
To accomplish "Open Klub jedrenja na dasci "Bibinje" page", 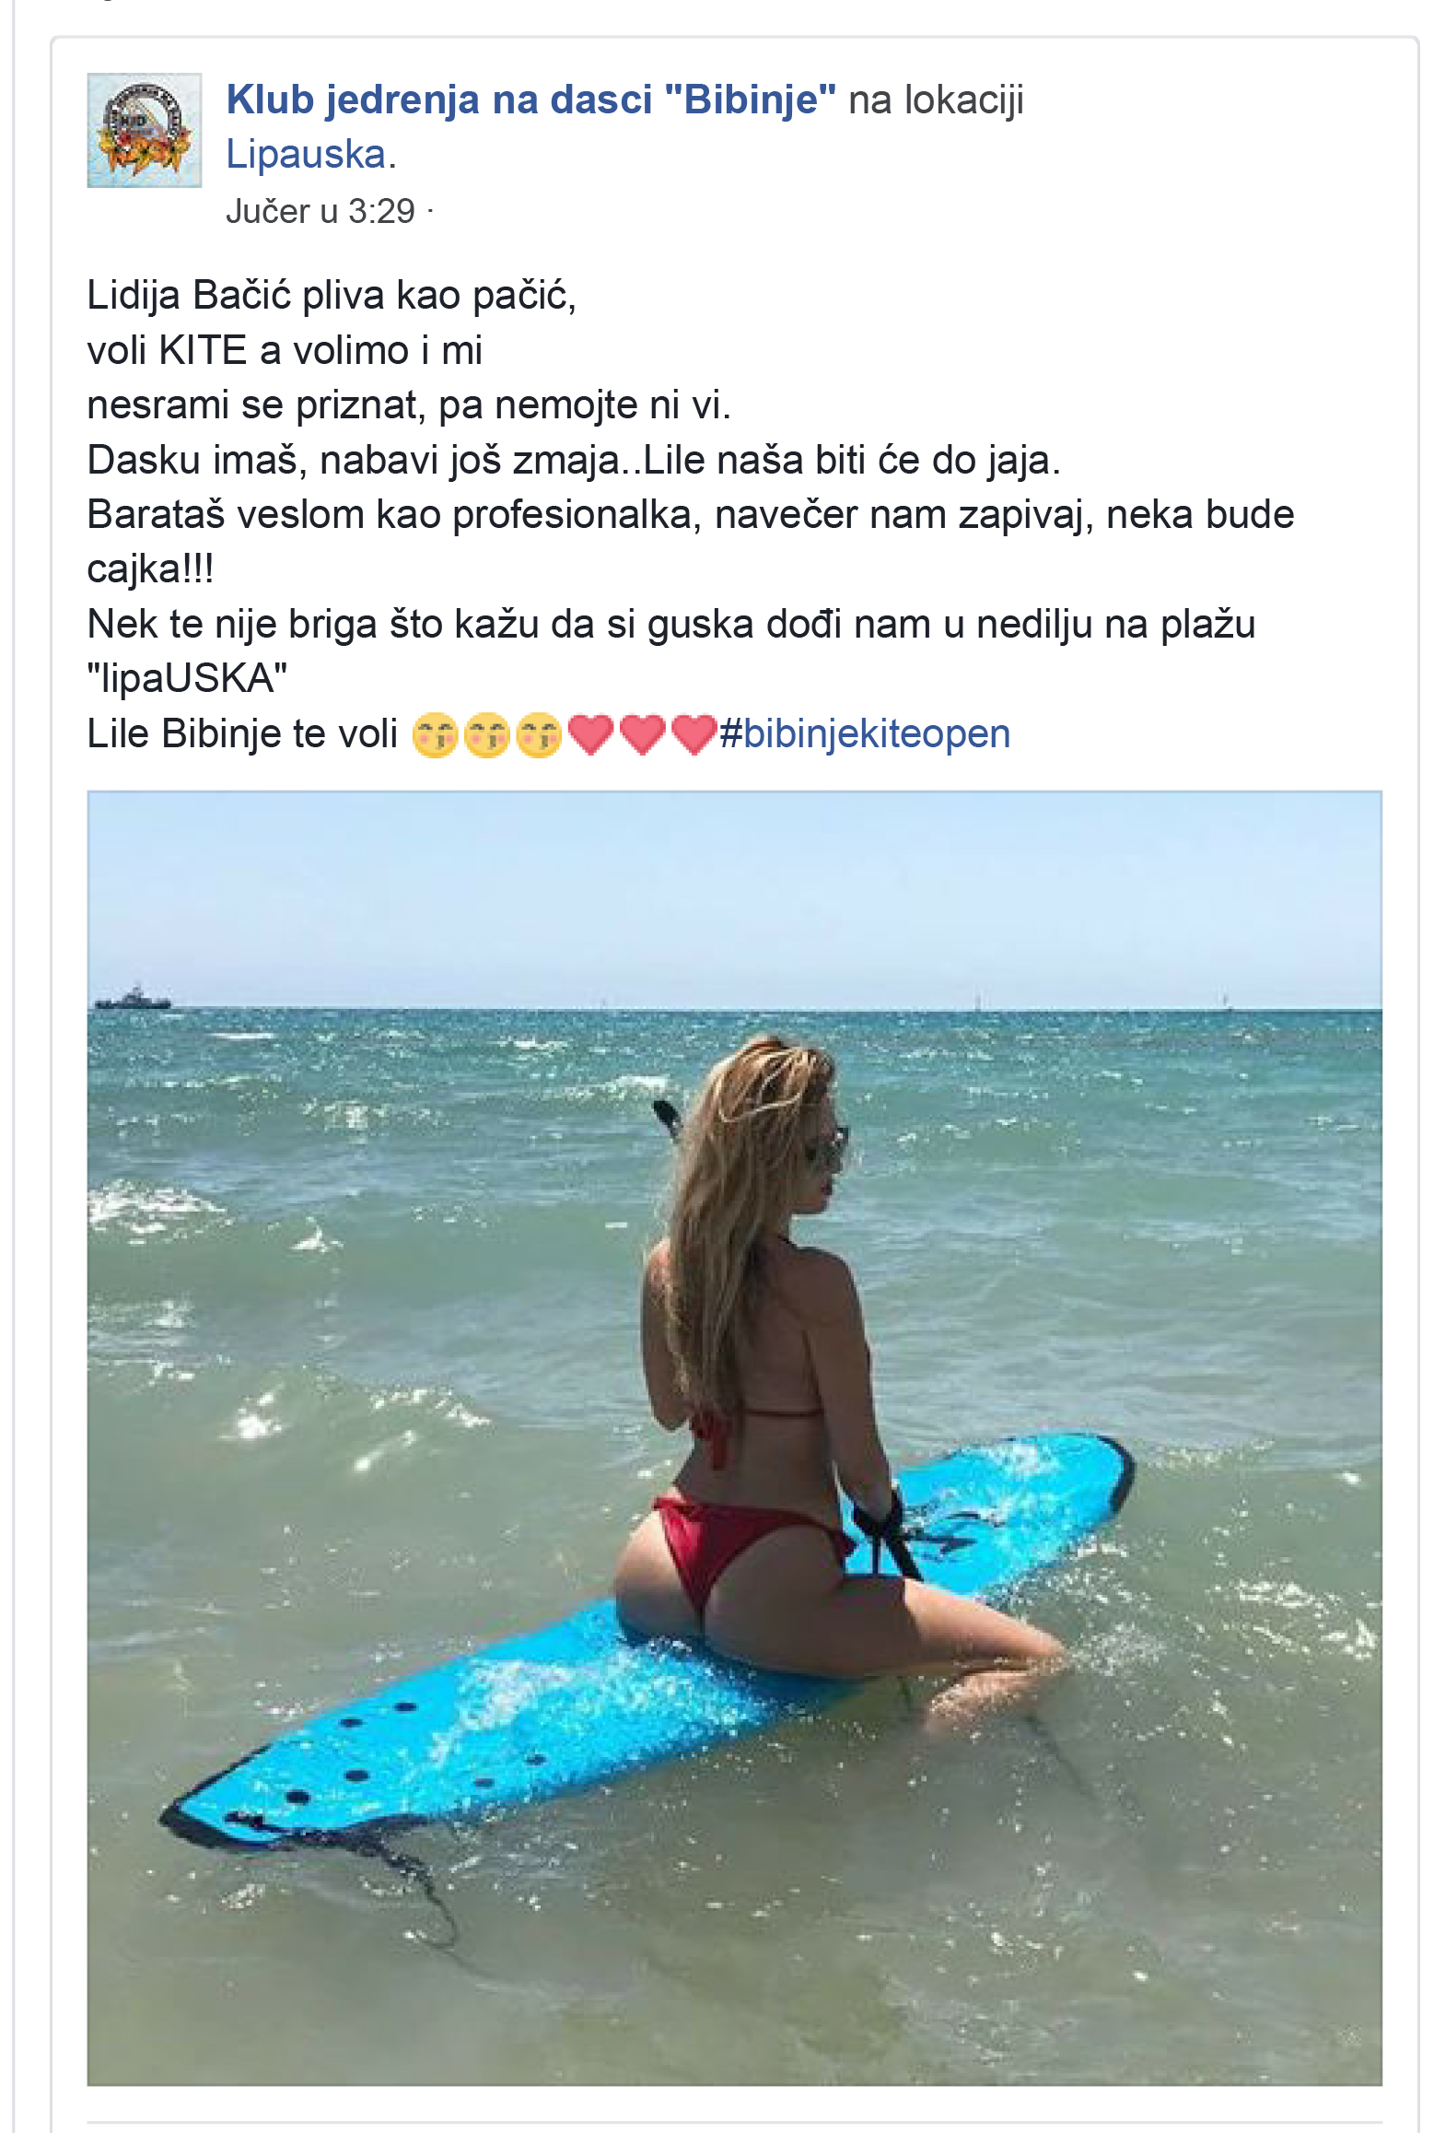I will 531,100.
